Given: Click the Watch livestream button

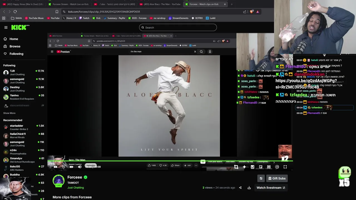Looking at the screenshot, I should pos(271,188).
